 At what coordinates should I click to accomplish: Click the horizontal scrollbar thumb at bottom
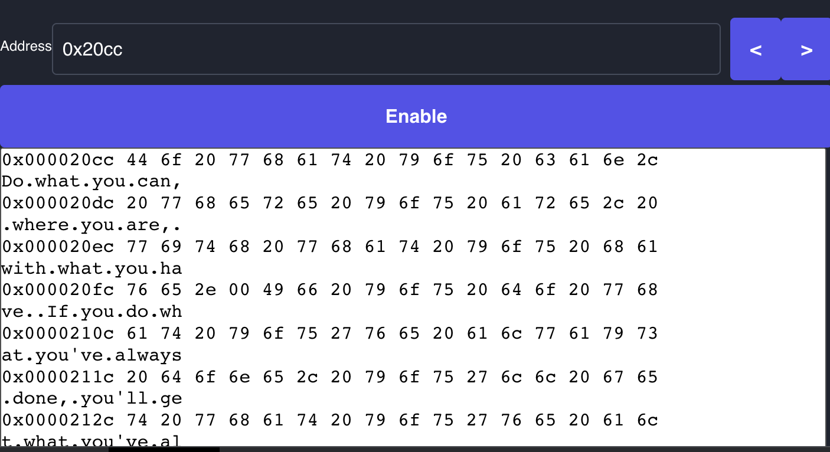coord(164,449)
